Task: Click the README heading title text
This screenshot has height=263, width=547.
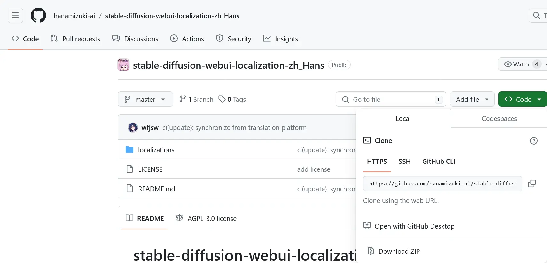Action: click(245, 255)
